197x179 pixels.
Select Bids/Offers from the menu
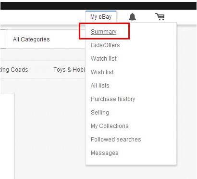click(105, 45)
